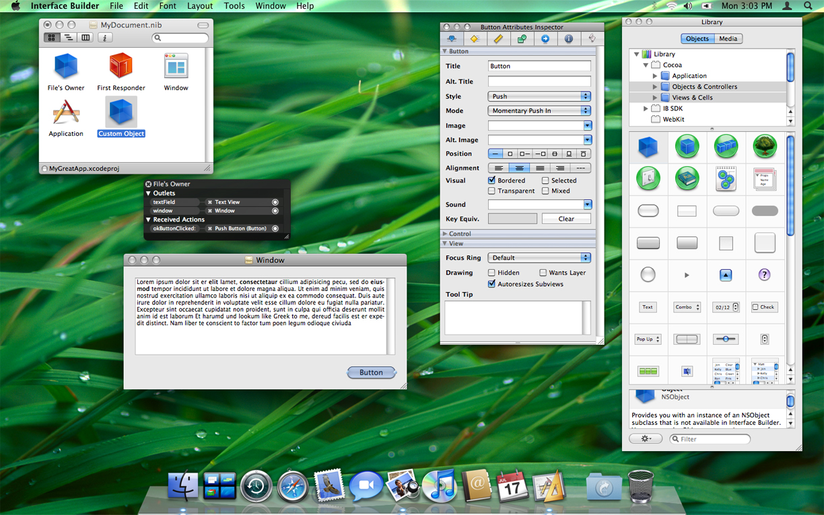Open the Alt. Image combo box arrow

(587, 140)
